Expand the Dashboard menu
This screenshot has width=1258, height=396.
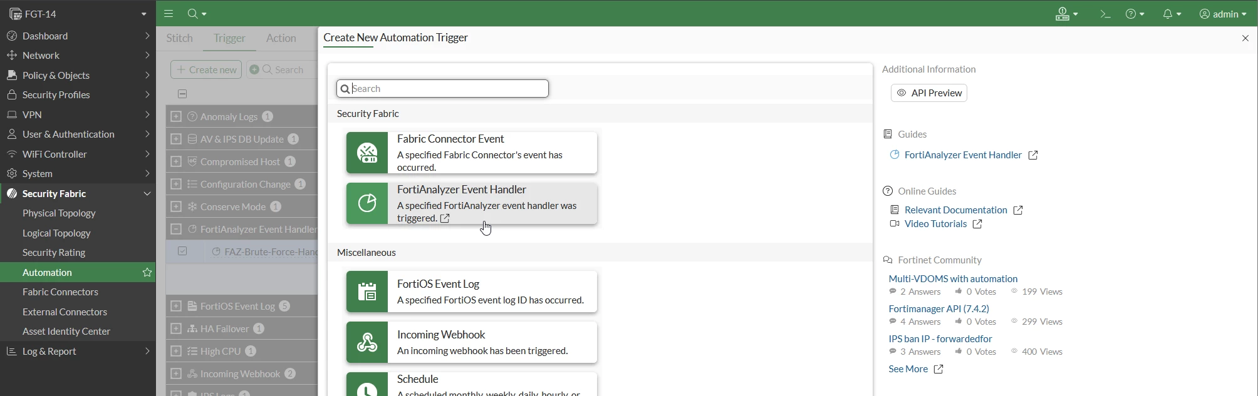[x=78, y=36]
